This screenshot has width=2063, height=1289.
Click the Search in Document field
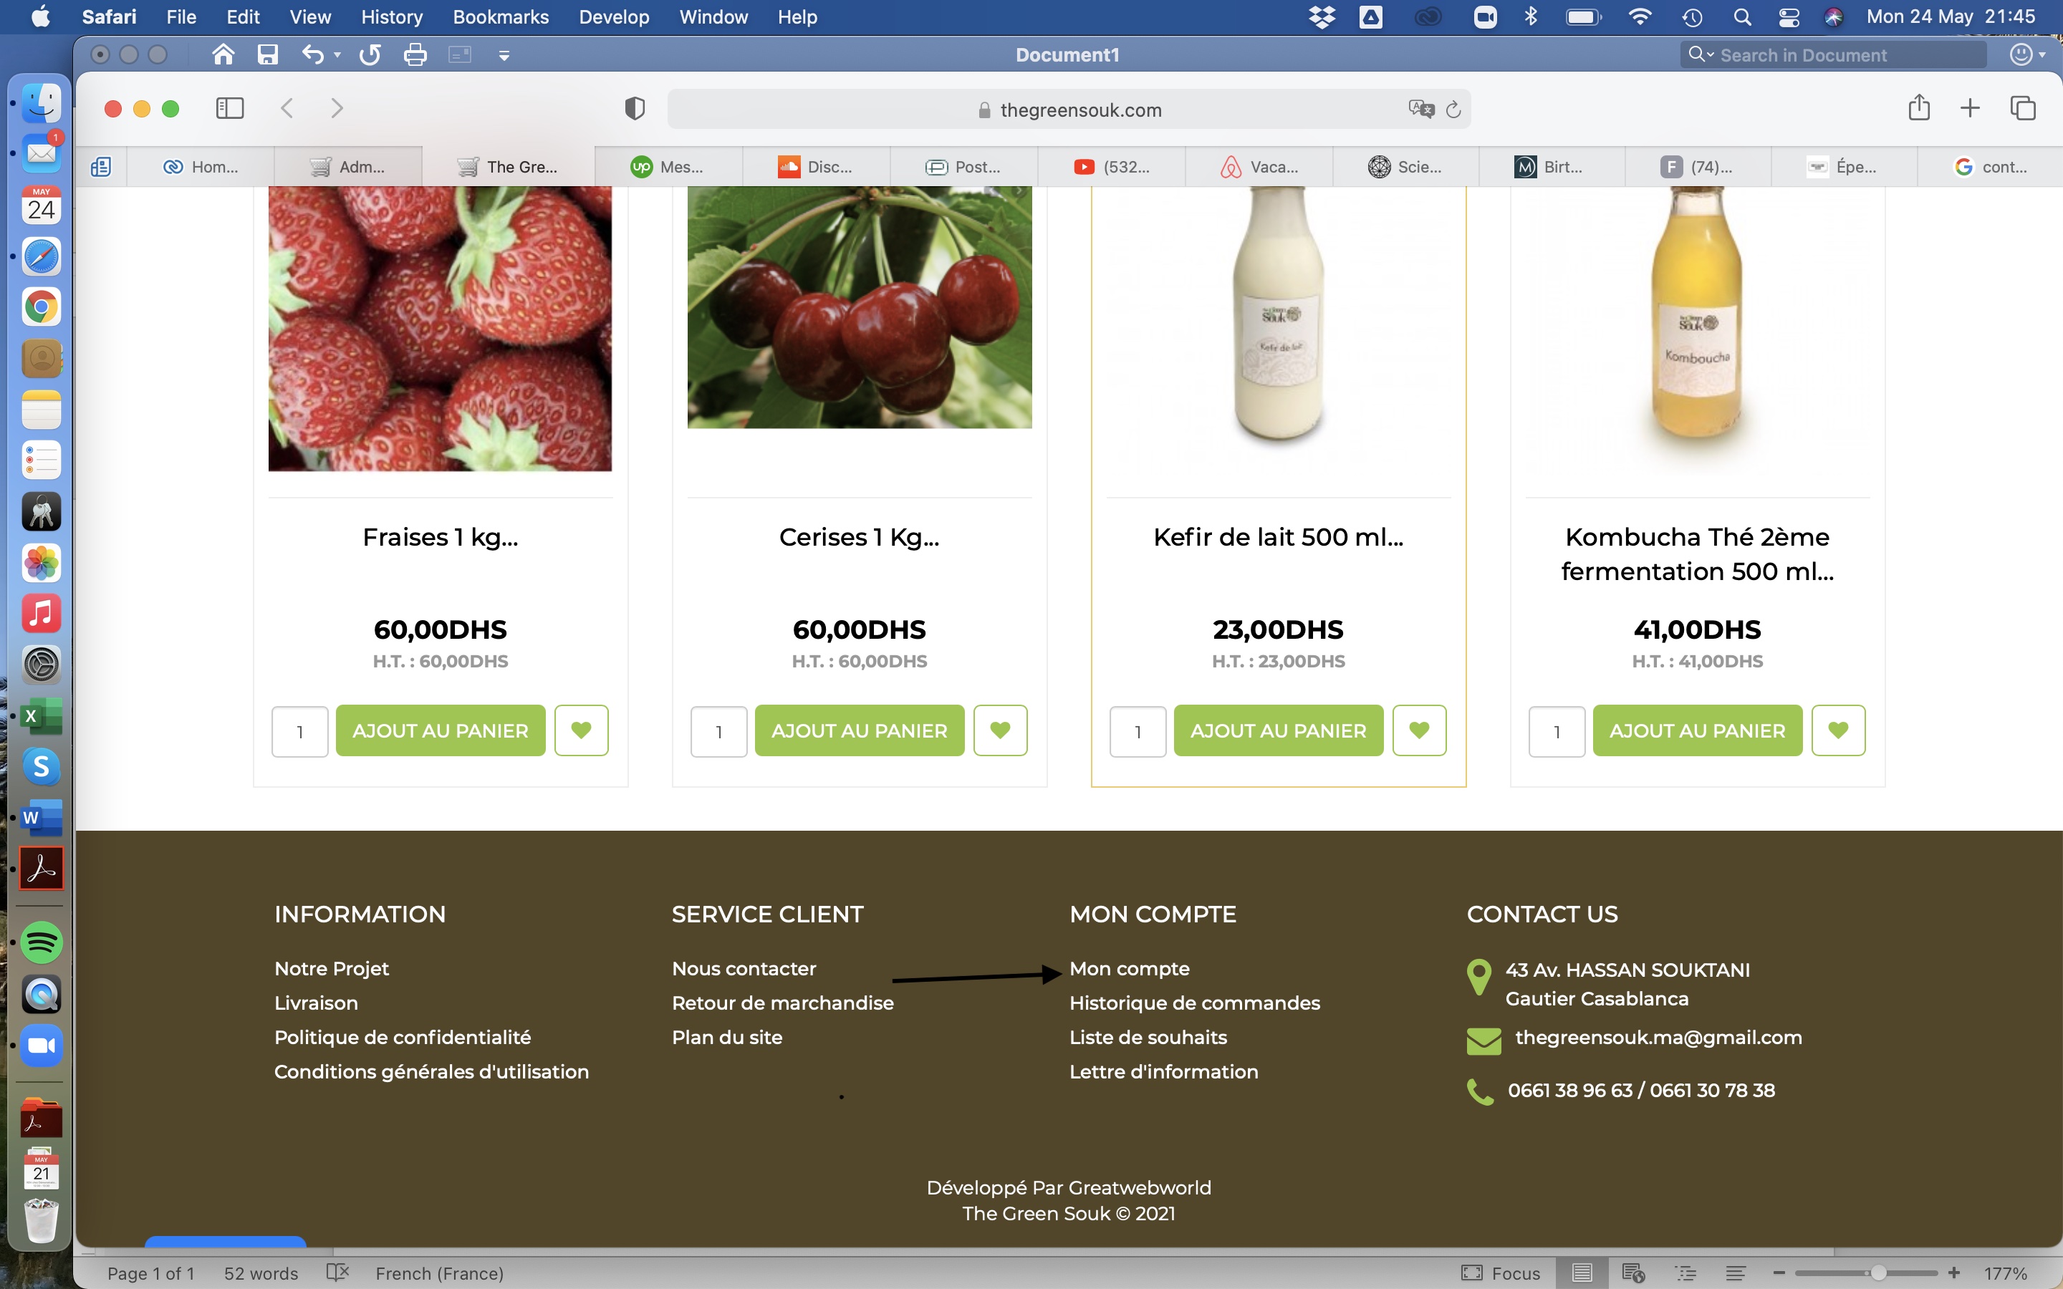point(1833,55)
